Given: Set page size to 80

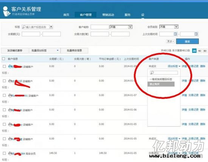Looking at the screenshot, I should [205, 51].
